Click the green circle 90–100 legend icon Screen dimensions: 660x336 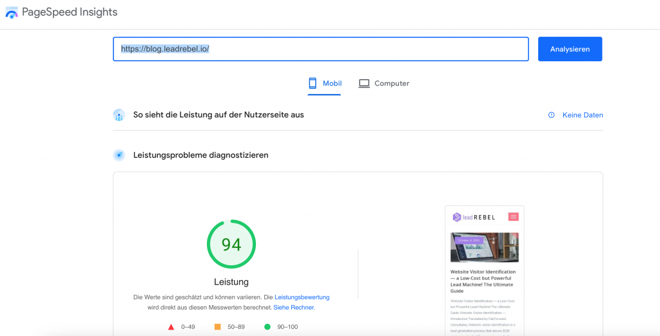pos(267,327)
